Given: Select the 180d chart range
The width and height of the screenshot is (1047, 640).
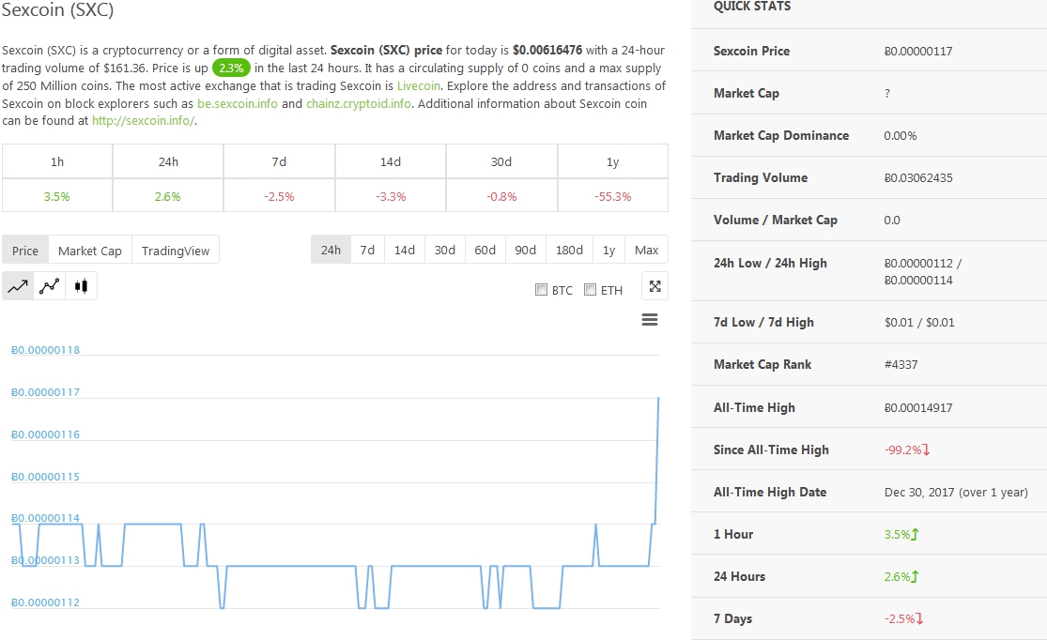Looking at the screenshot, I should [569, 250].
